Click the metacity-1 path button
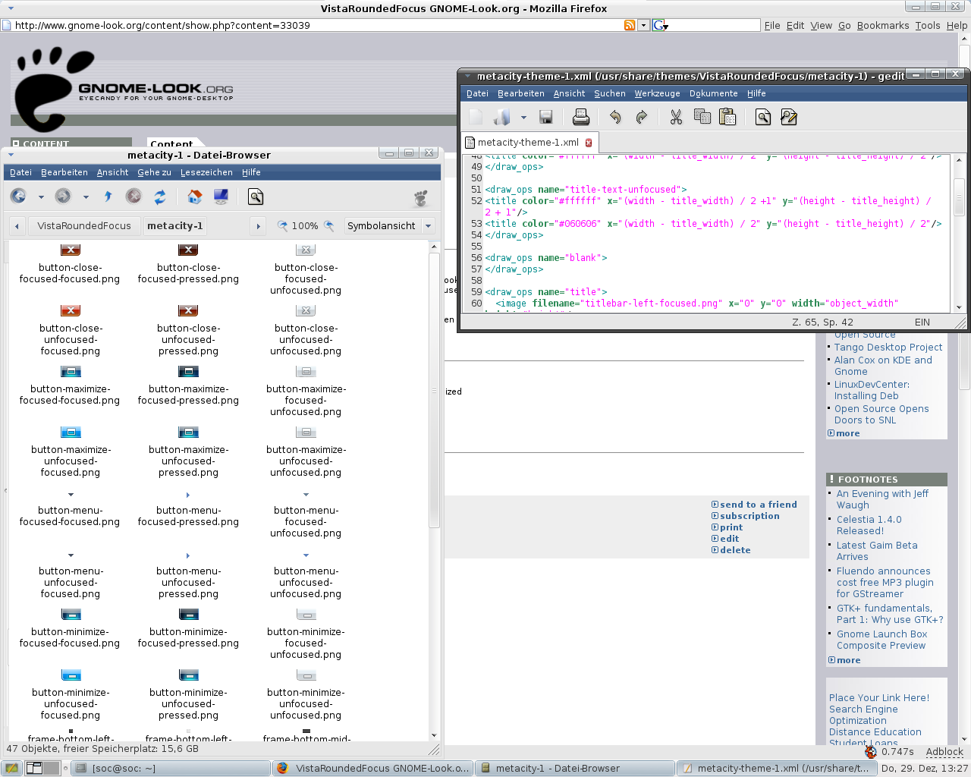The width and height of the screenshot is (971, 777). (x=175, y=226)
